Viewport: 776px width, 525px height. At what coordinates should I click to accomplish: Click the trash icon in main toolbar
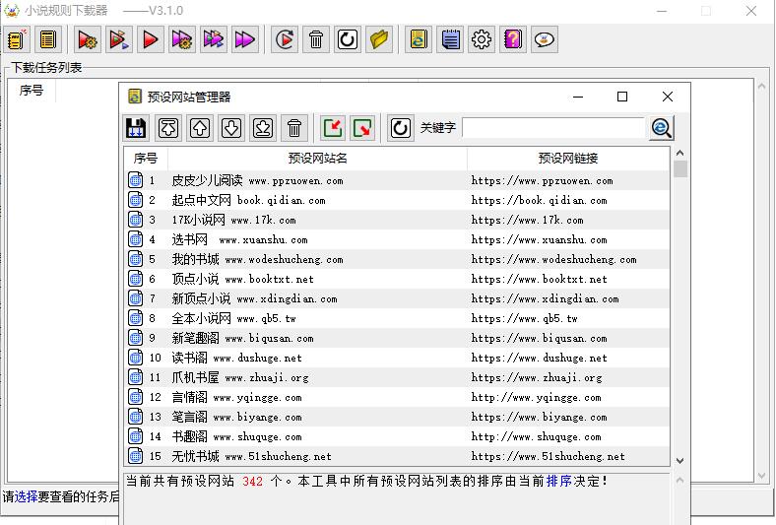coord(316,39)
